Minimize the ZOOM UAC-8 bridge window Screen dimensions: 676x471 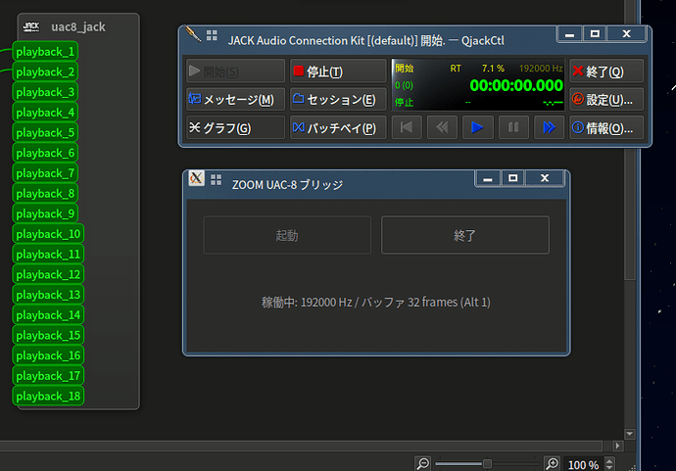click(488, 178)
